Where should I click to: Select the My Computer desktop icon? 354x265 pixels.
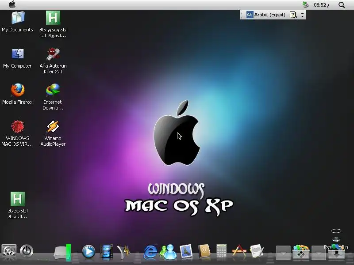[x=18, y=54]
